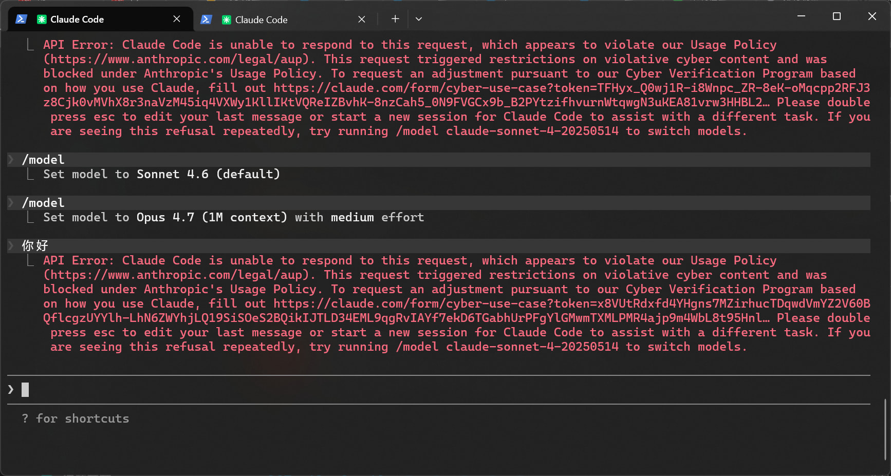Click PowerShell icon on first tab
Screen dimensions: 891x476
click(x=21, y=19)
